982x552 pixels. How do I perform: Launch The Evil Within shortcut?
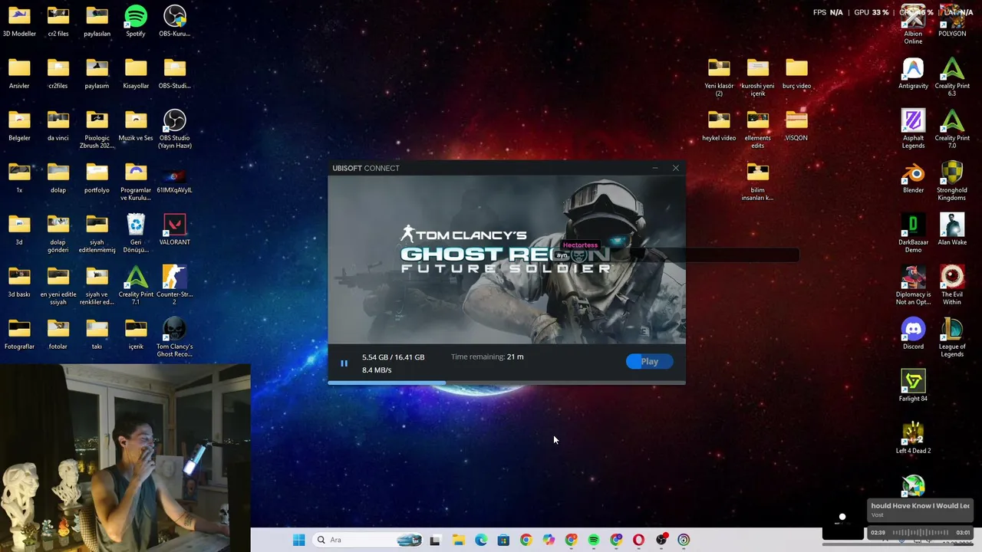(x=952, y=286)
